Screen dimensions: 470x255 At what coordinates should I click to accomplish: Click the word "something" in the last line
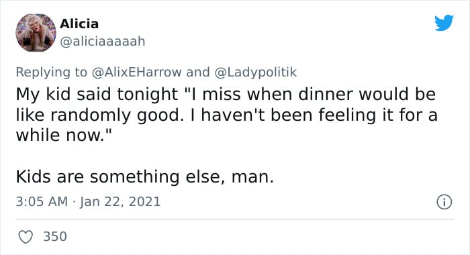(134, 176)
